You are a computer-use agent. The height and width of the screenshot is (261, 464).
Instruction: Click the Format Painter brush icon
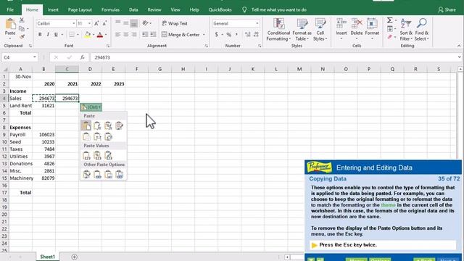[22, 37]
